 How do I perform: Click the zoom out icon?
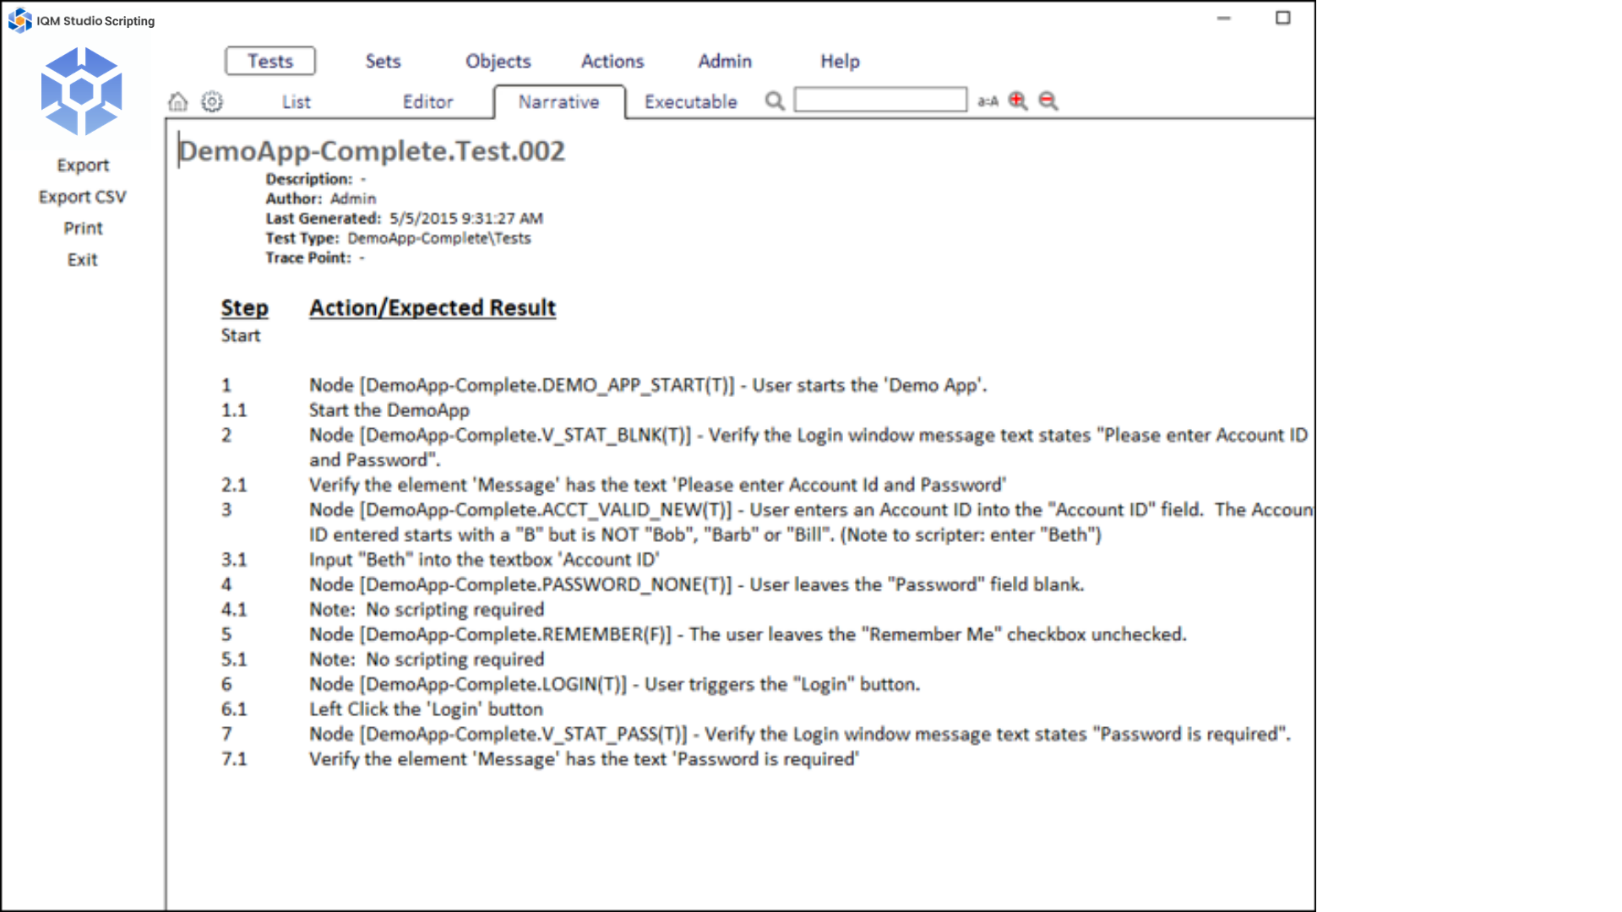click(x=1048, y=101)
